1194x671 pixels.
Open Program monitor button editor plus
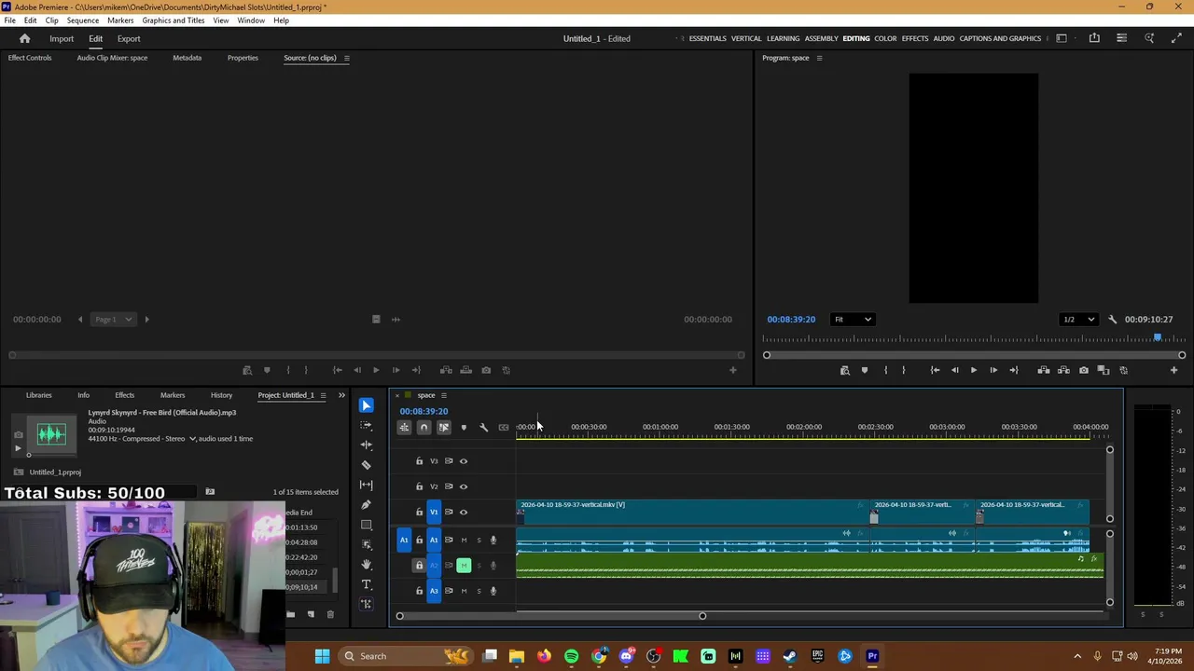click(1173, 370)
